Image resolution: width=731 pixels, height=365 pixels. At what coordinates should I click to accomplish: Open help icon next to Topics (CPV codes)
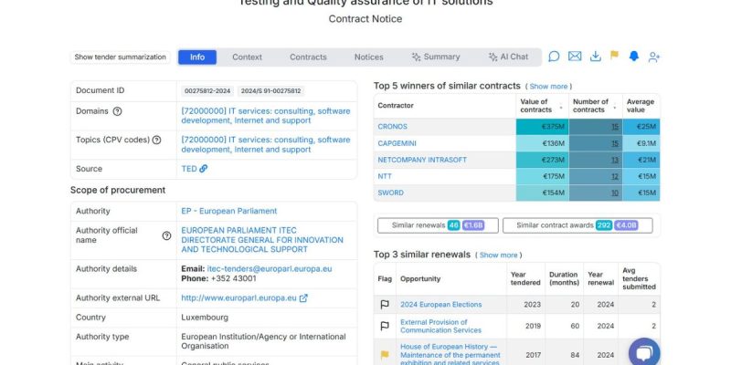[156, 140]
